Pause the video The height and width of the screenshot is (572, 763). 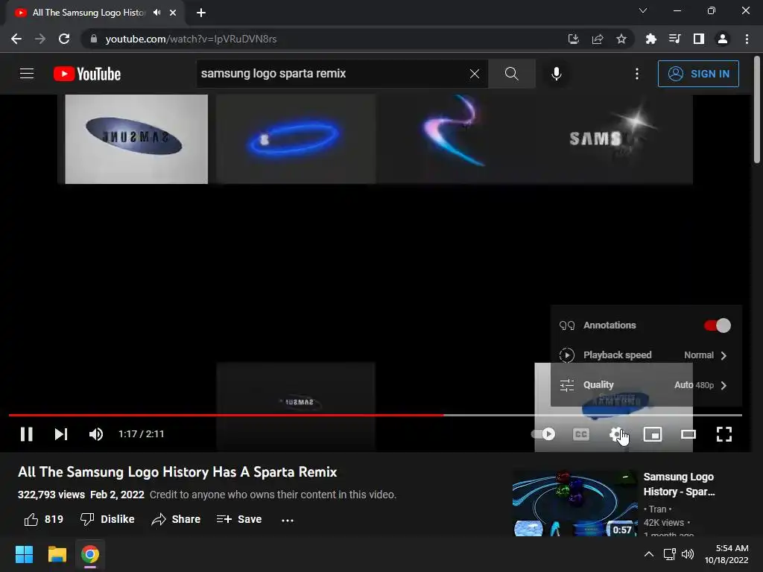point(27,434)
